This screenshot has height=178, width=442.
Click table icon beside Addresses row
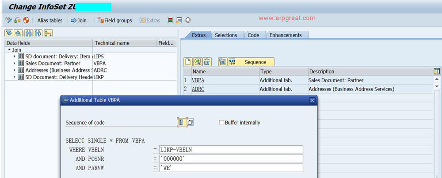point(21,70)
